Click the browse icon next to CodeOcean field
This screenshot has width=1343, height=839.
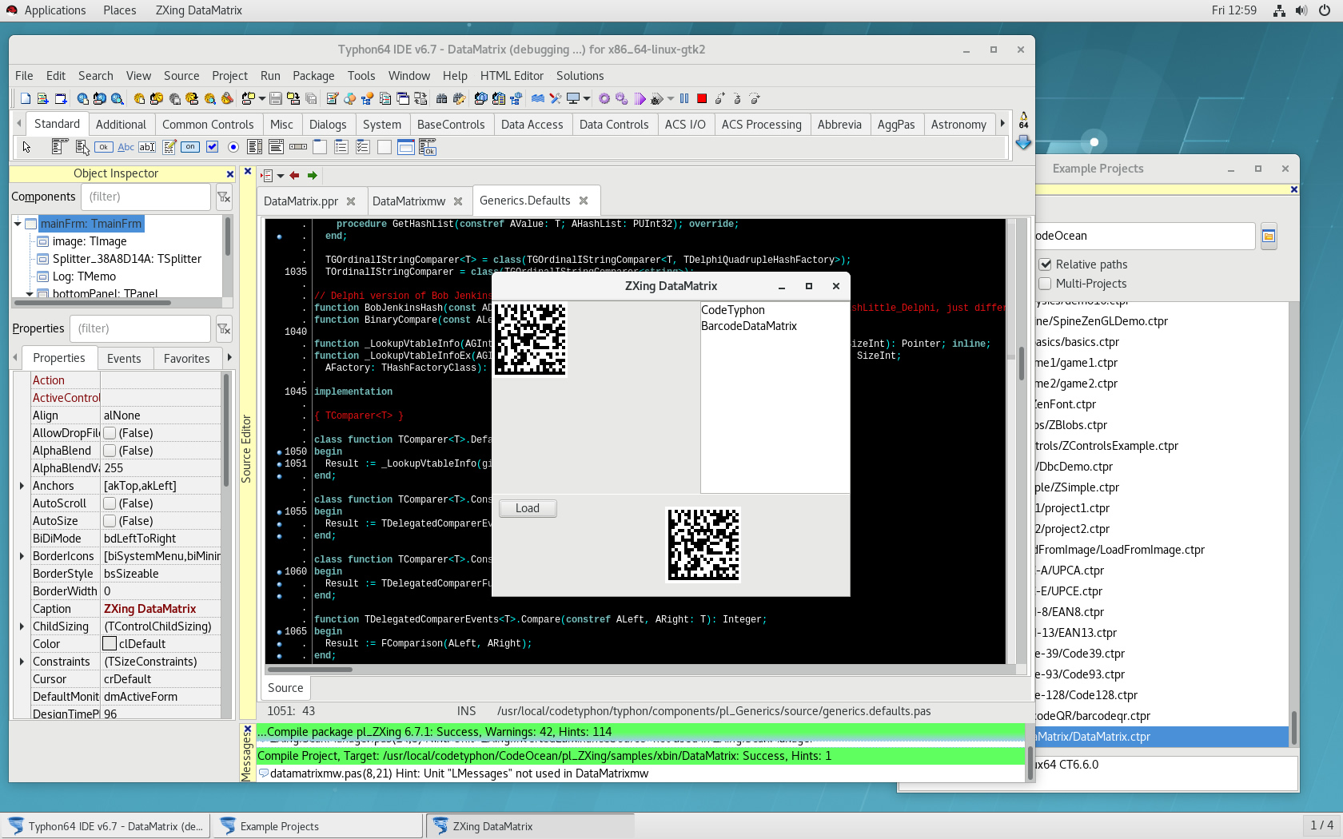(x=1269, y=236)
